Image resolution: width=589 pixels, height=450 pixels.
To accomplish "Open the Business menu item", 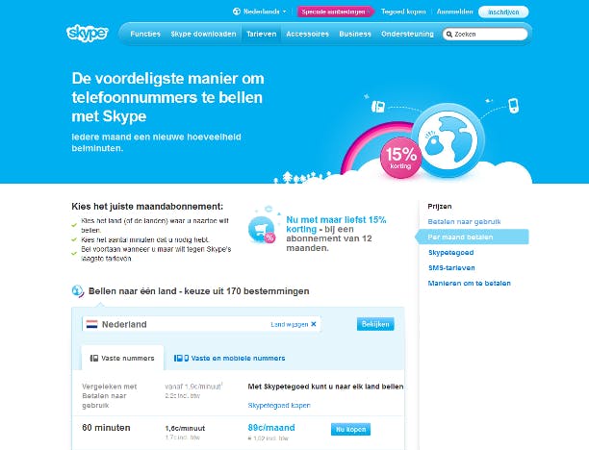I will point(355,34).
